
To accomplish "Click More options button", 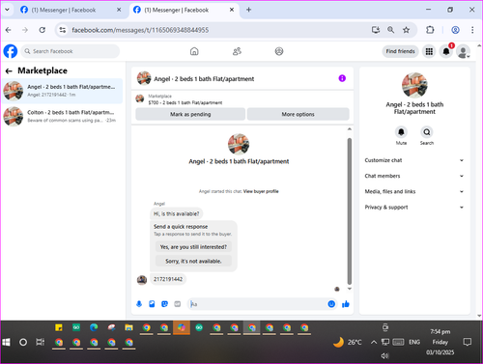I will coord(298,114).
